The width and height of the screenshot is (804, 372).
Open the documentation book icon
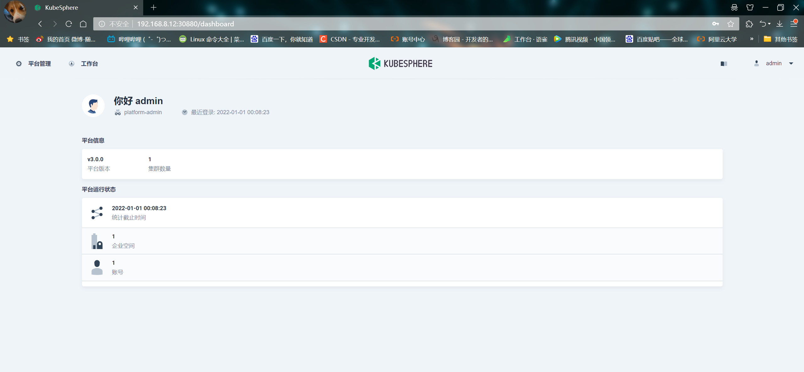(724, 64)
